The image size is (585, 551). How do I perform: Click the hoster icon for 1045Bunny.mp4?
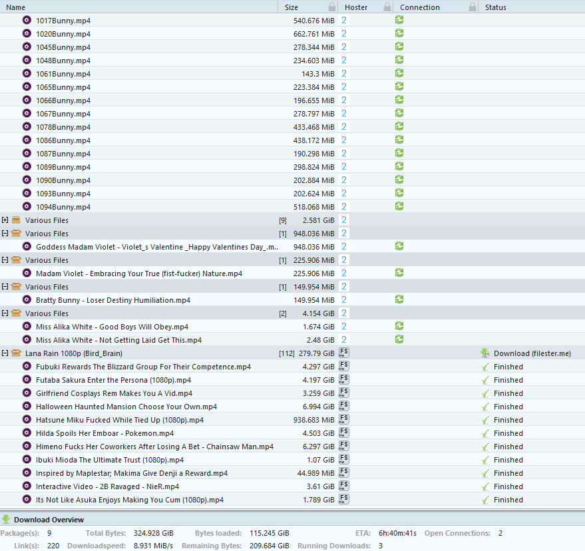(x=344, y=47)
